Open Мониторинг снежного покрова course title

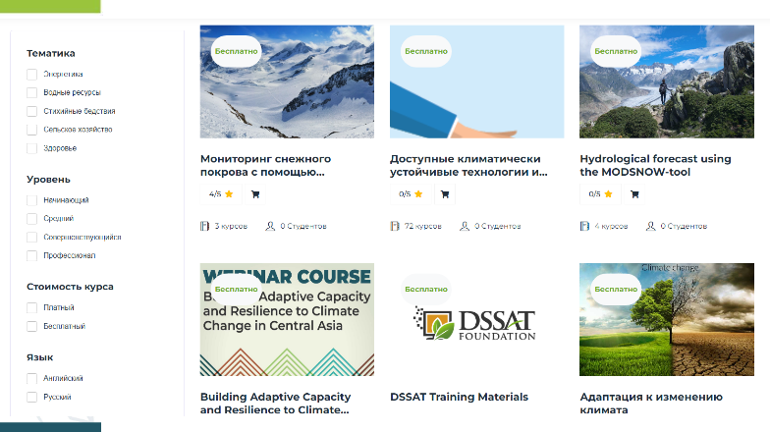pyautogui.click(x=265, y=165)
